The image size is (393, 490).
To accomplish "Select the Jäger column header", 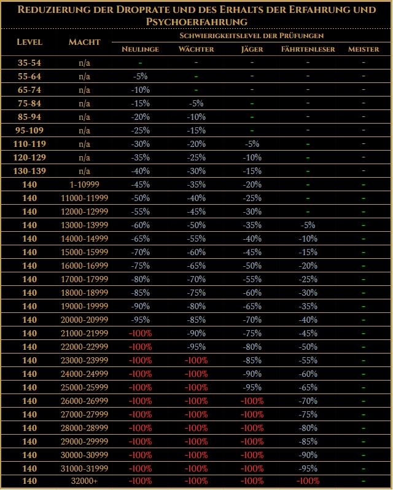I will 252,49.
